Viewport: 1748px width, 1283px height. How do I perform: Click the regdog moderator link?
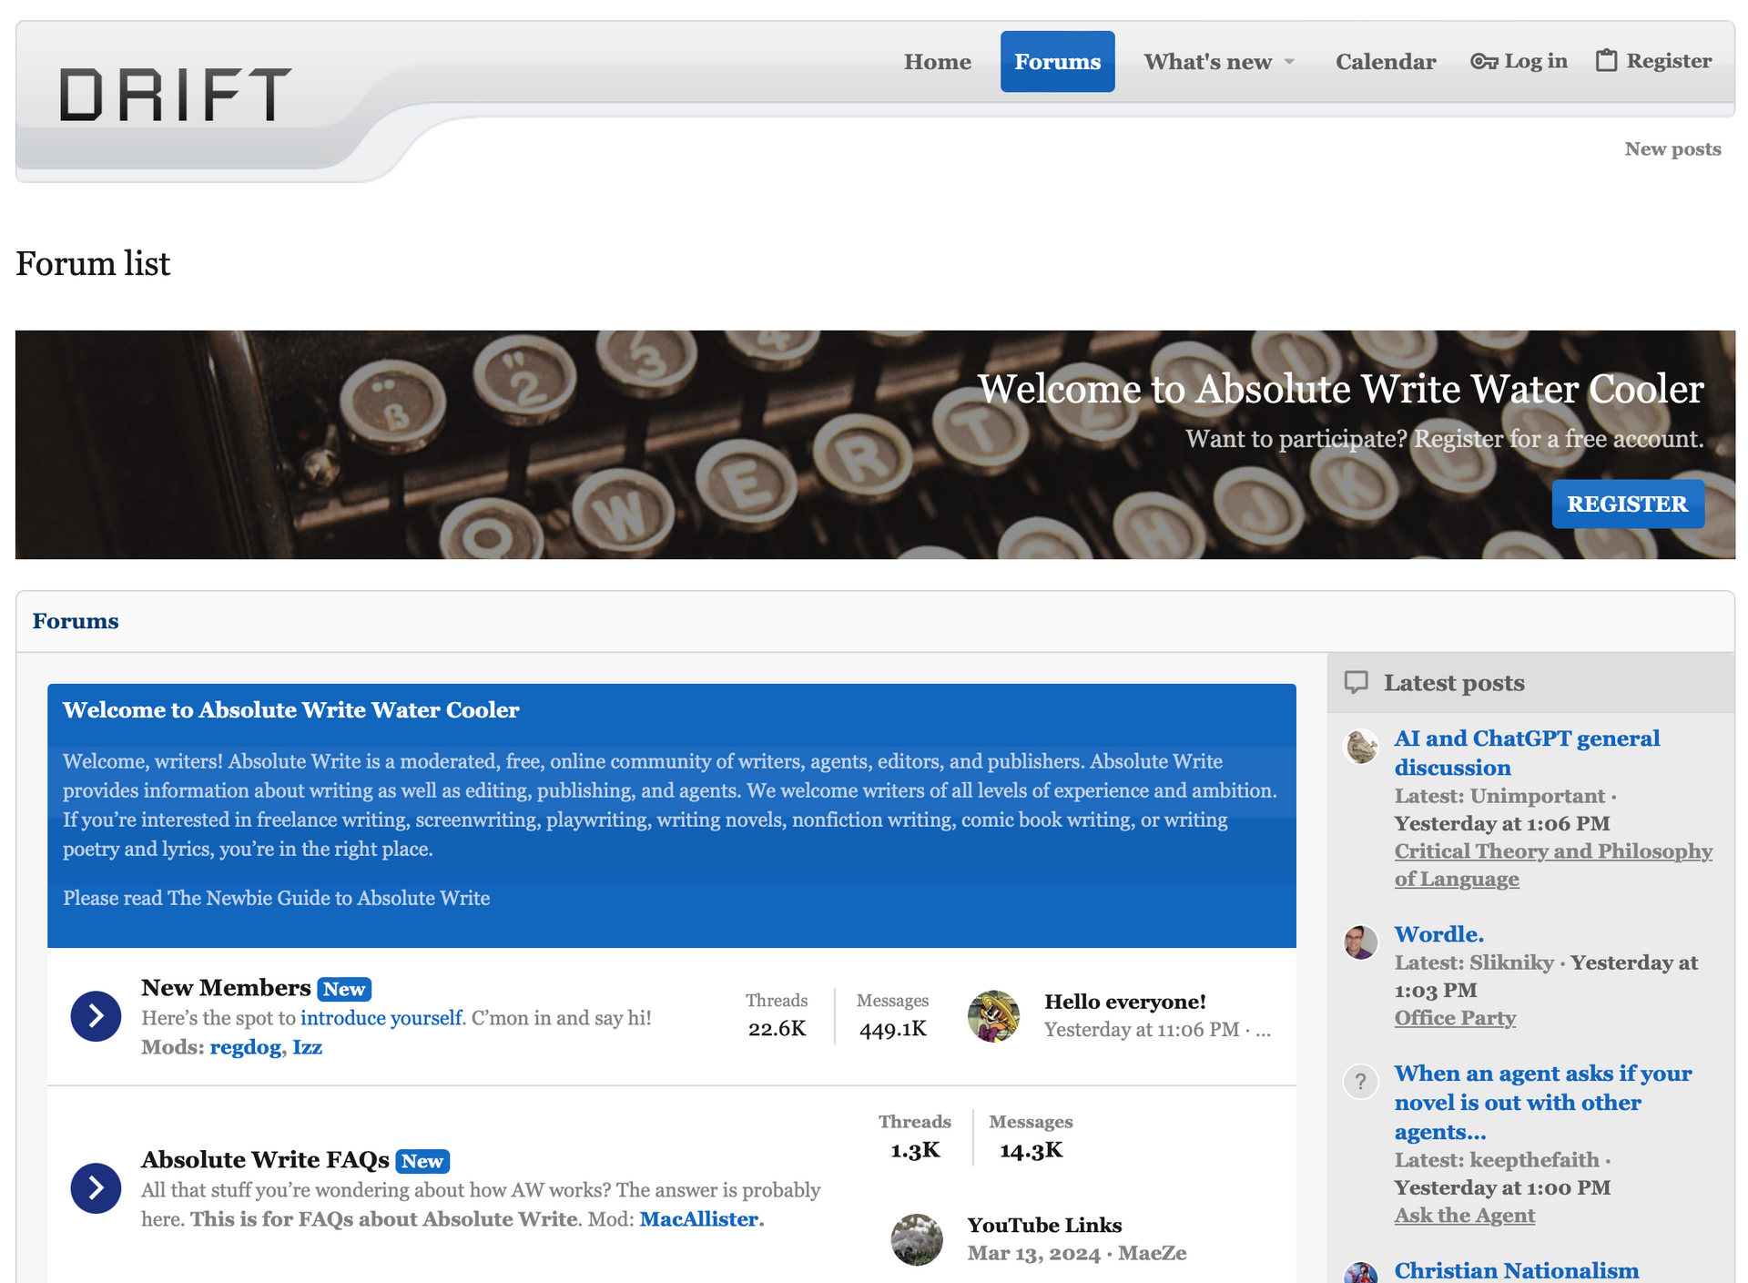(245, 1047)
